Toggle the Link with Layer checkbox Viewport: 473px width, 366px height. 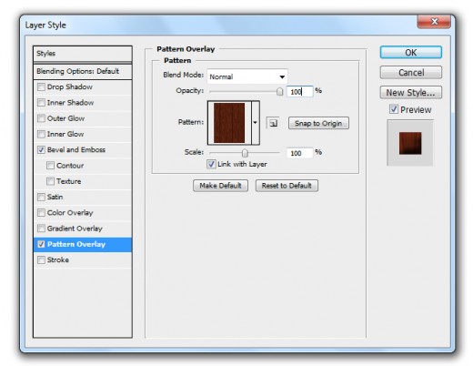pyautogui.click(x=211, y=164)
